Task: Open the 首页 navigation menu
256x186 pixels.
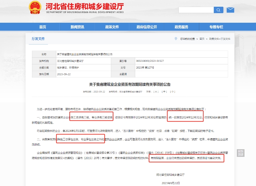Action: point(43,27)
